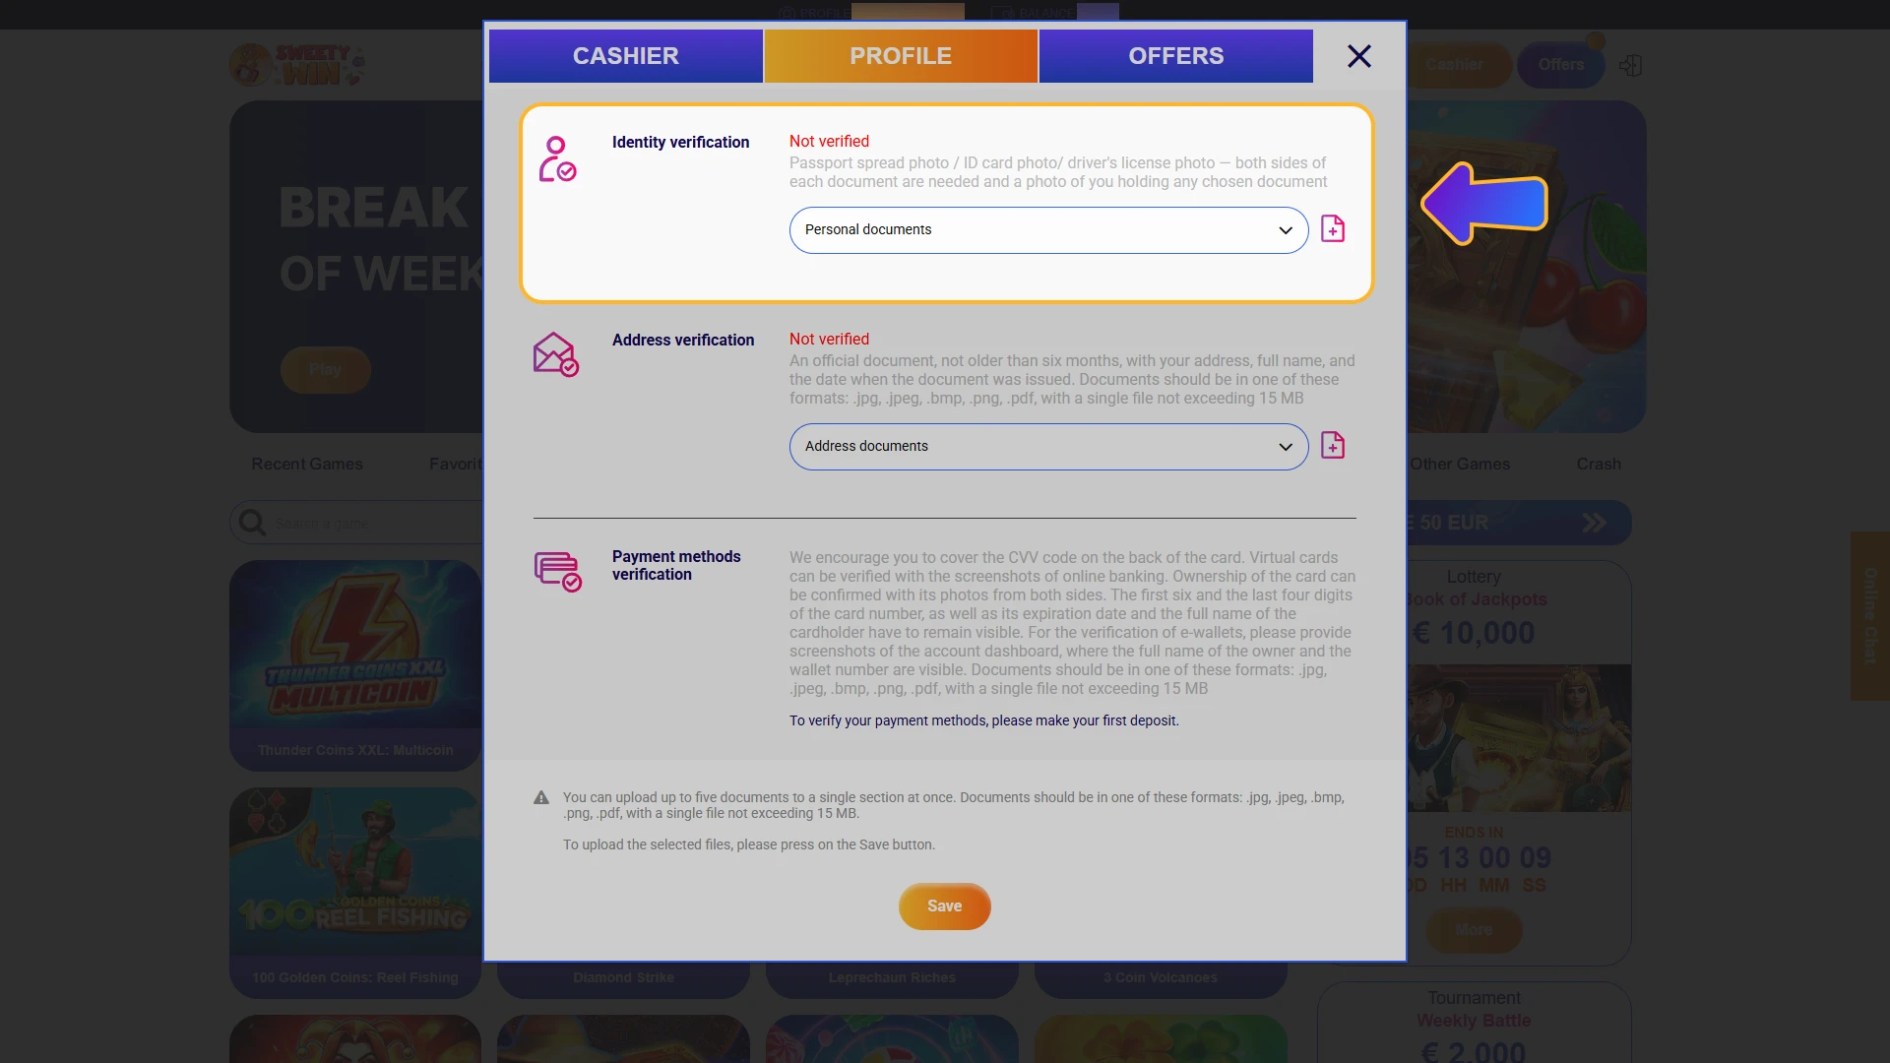Click the Address verification heading
This screenshot has width=1890, height=1063.
(x=683, y=341)
